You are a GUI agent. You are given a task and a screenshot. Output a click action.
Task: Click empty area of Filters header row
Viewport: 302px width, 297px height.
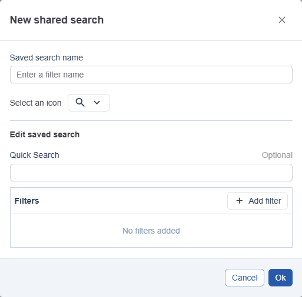click(134, 201)
